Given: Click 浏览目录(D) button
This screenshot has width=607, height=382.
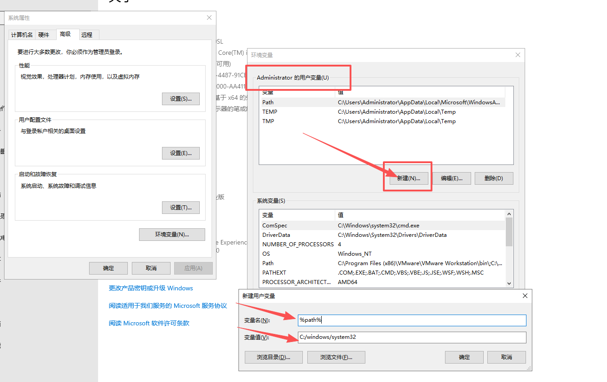Looking at the screenshot, I should pos(273,357).
